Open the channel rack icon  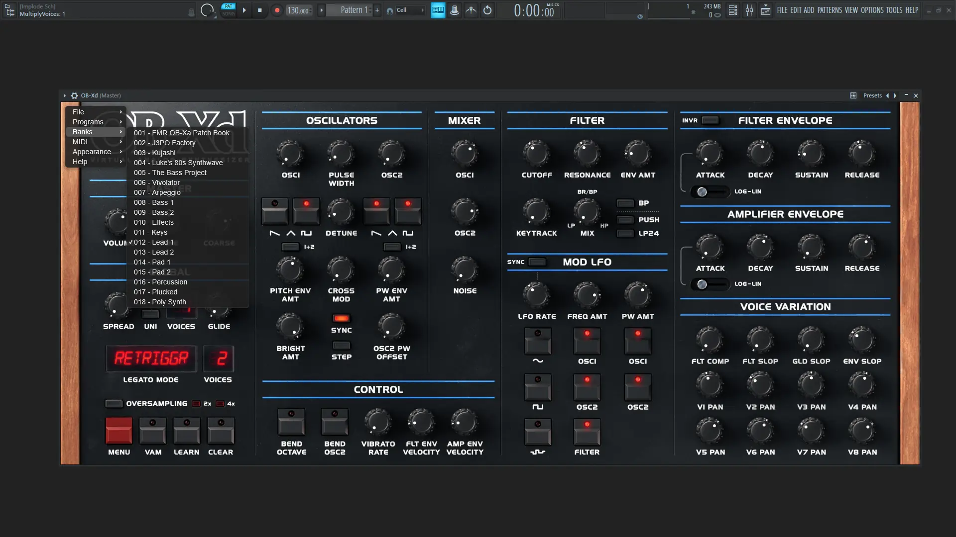[x=733, y=10]
